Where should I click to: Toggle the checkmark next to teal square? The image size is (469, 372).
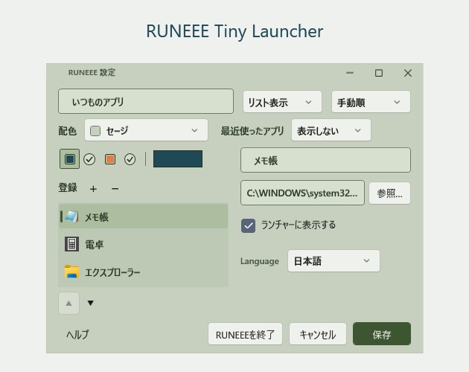89,159
